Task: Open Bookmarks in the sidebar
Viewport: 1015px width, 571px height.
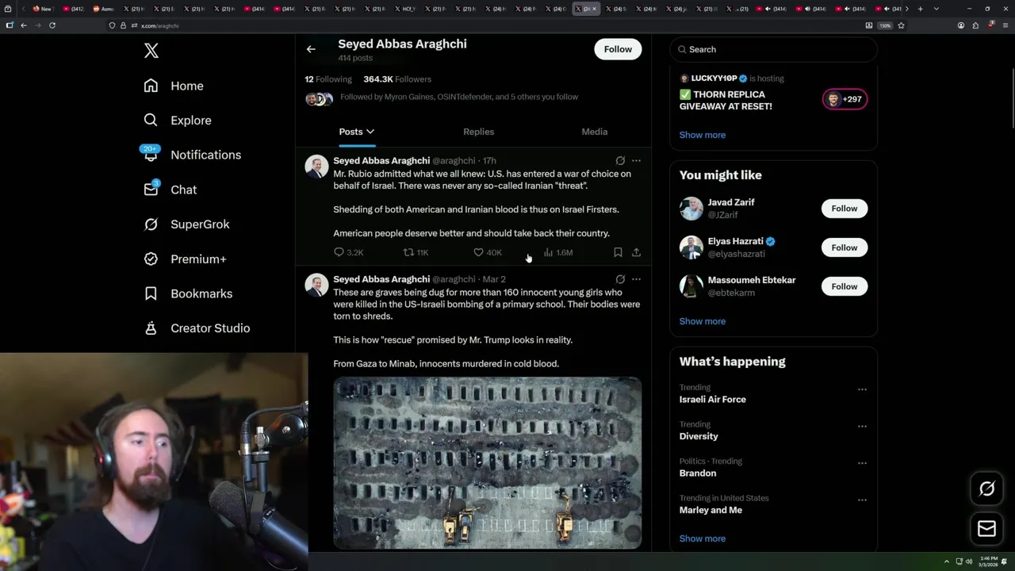Action: point(188,293)
